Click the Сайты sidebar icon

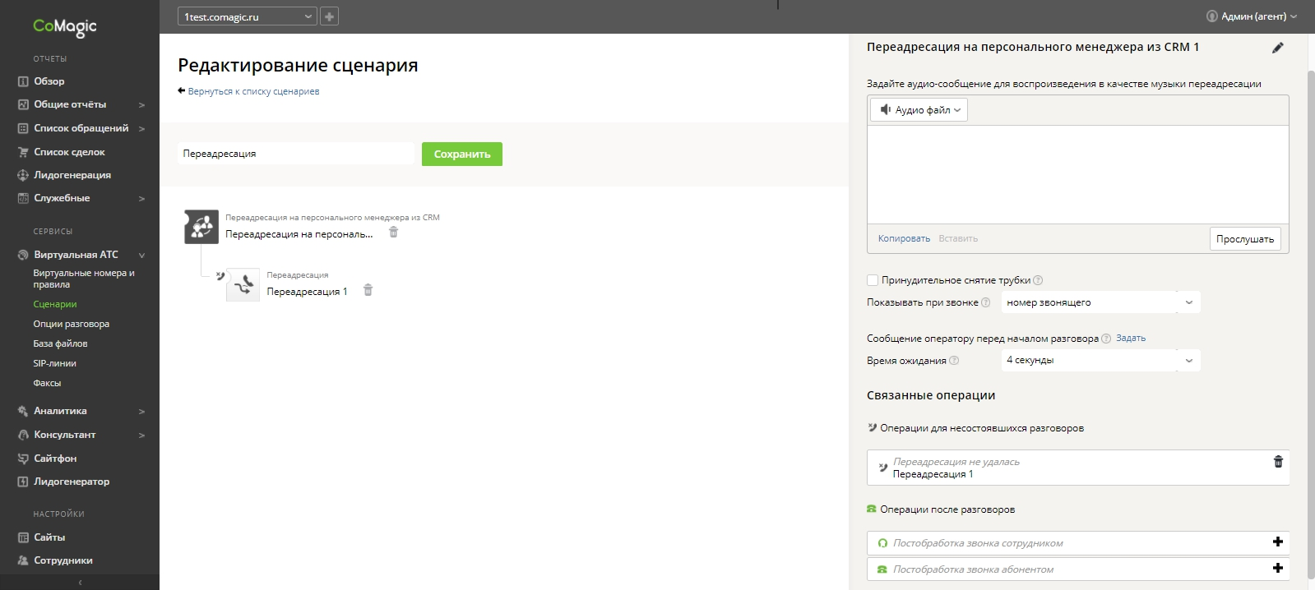click(x=23, y=537)
